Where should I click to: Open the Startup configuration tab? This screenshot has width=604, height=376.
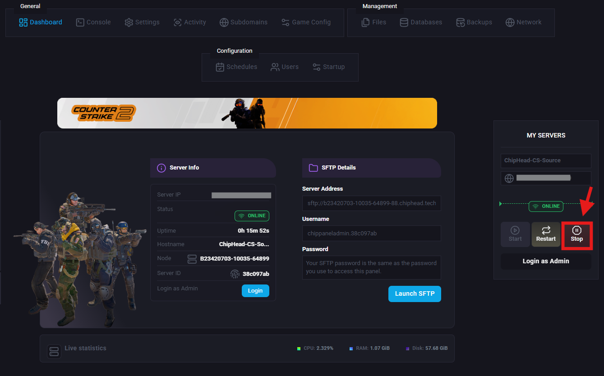328,67
